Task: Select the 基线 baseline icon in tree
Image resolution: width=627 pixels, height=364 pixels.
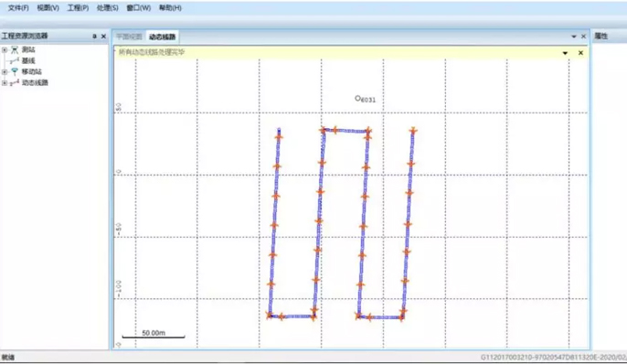Action: point(15,60)
